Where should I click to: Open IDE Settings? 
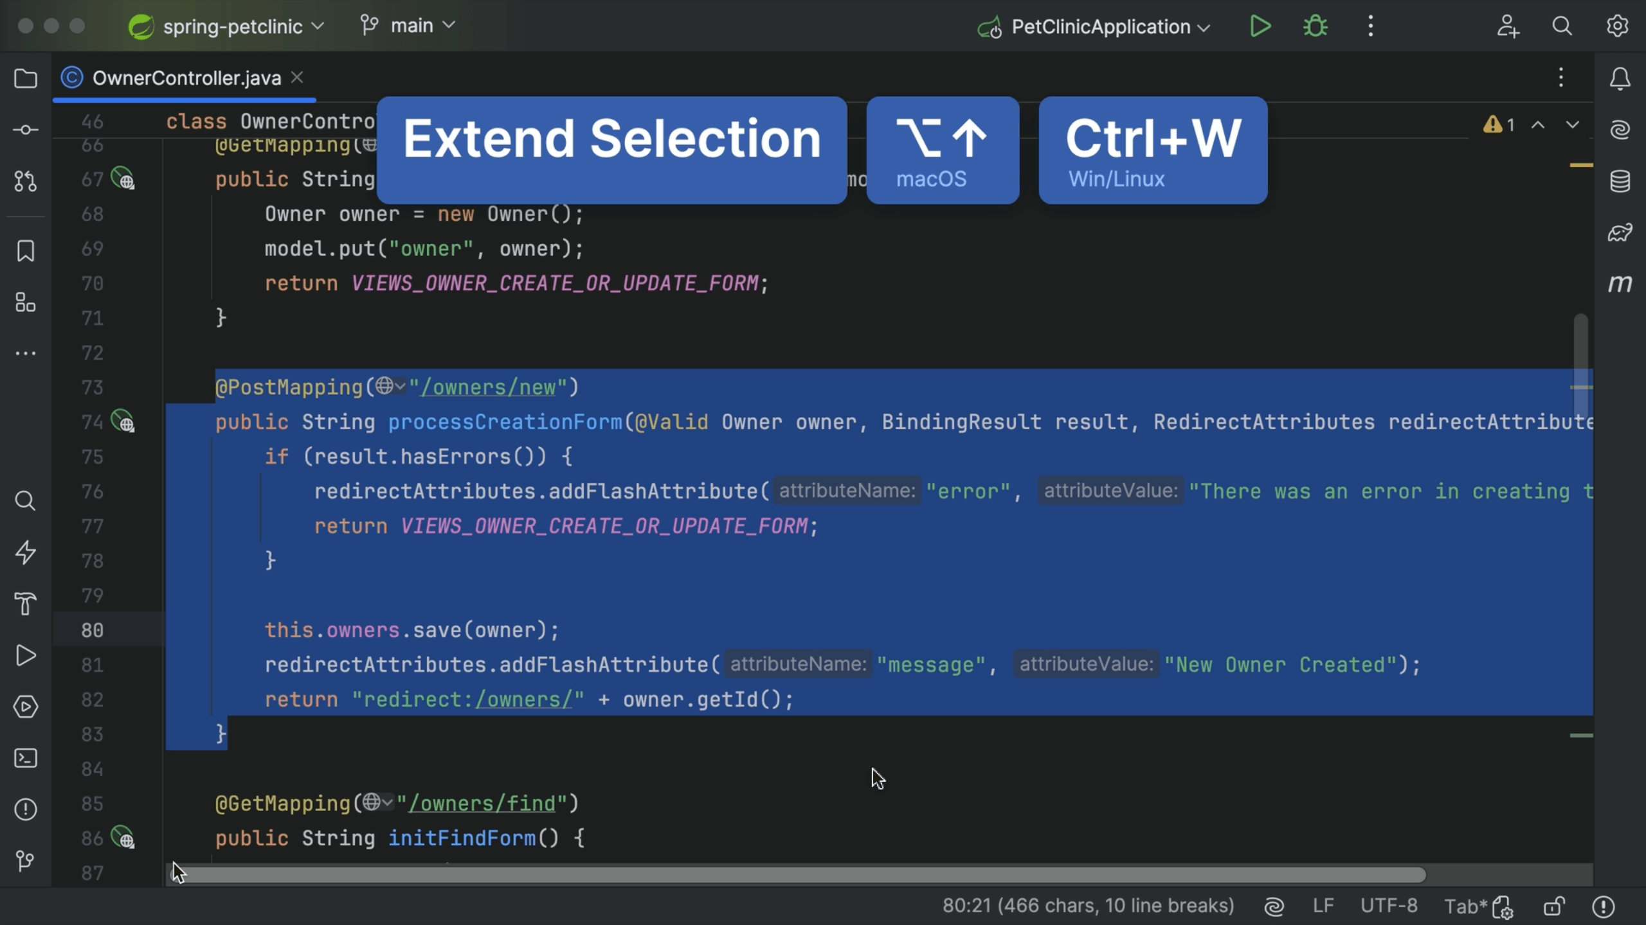point(1618,26)
